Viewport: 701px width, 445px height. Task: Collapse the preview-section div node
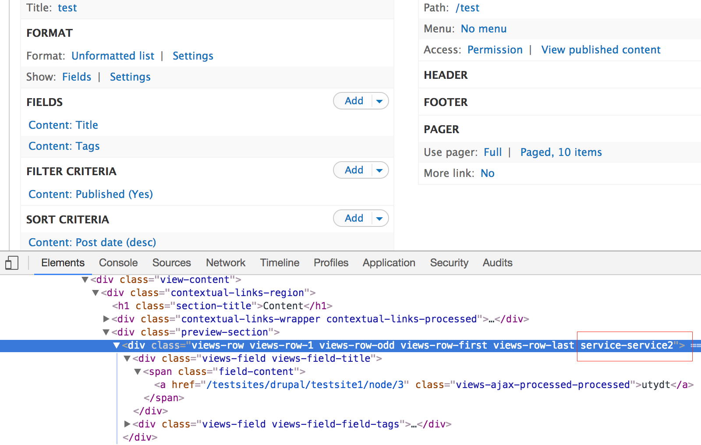coord(106,332)
